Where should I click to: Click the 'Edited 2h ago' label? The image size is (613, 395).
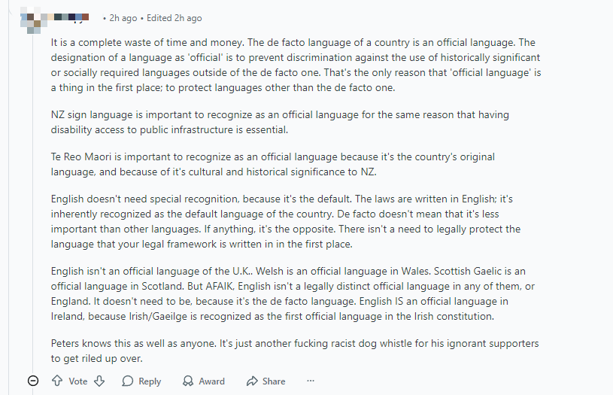175,18
